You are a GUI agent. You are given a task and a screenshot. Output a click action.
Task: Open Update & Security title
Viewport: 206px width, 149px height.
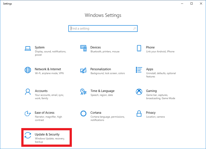point(47,134)
